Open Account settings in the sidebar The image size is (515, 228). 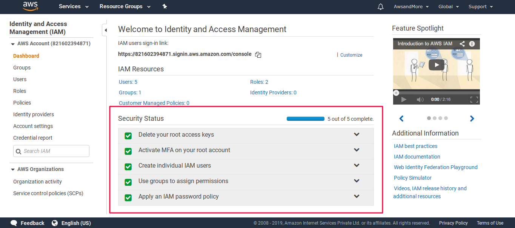[33, 126]
